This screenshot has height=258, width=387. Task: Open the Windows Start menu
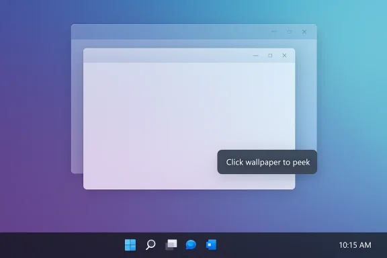(x=130, y=245)
